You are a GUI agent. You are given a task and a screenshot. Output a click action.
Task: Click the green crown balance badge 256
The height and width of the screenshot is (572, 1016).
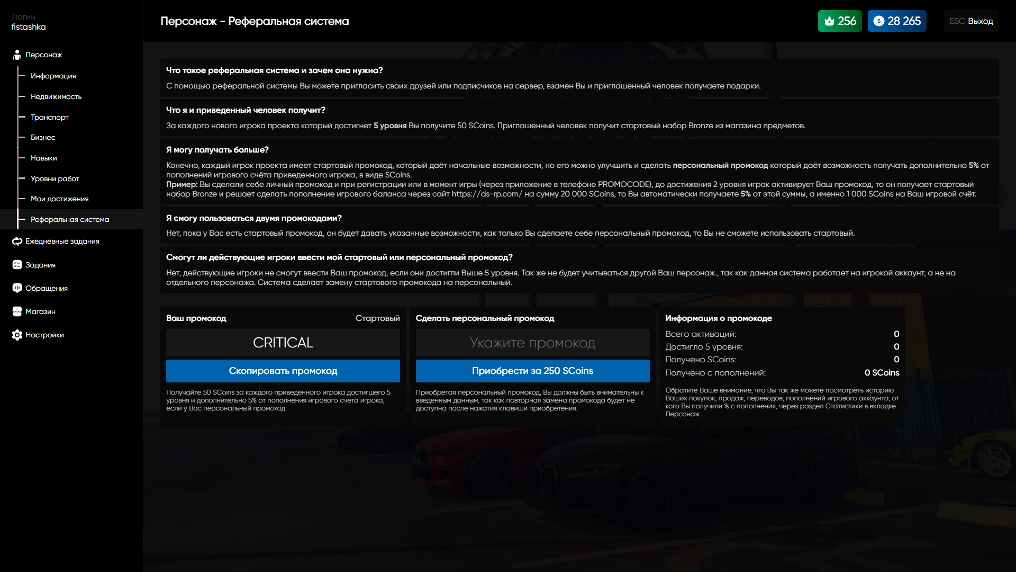[839, 21]
